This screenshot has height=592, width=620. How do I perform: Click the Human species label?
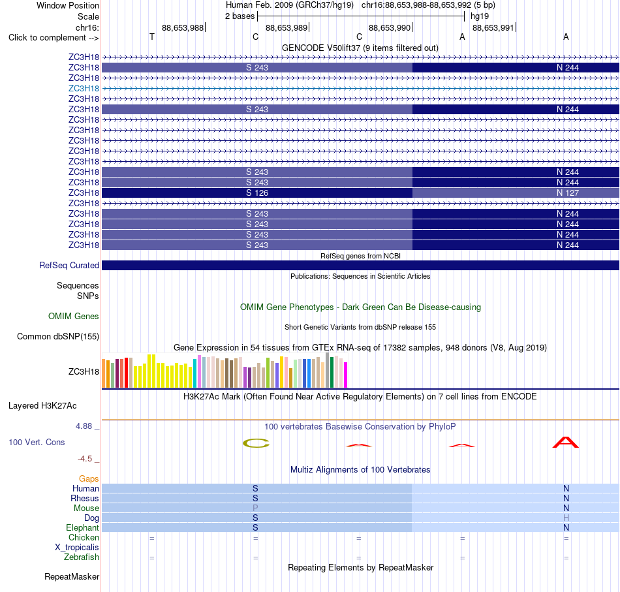coord(85,489)
